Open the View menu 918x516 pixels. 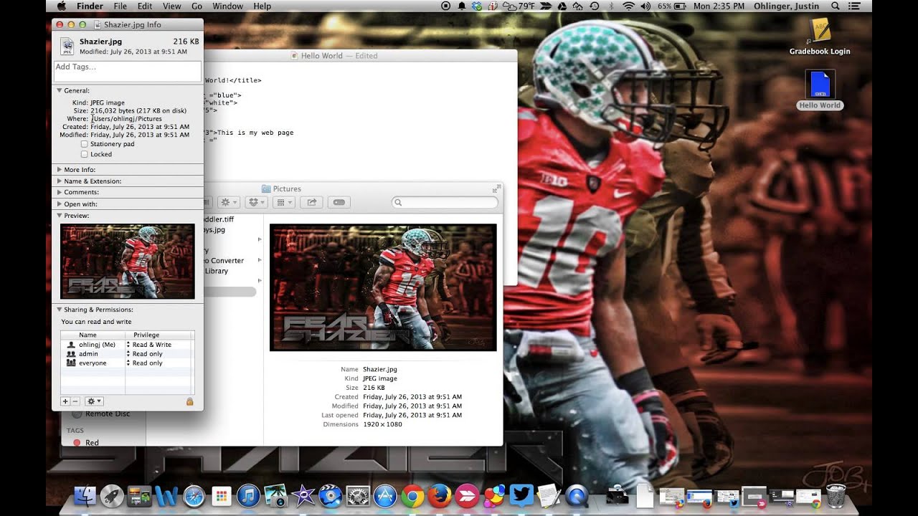(172, 6)
